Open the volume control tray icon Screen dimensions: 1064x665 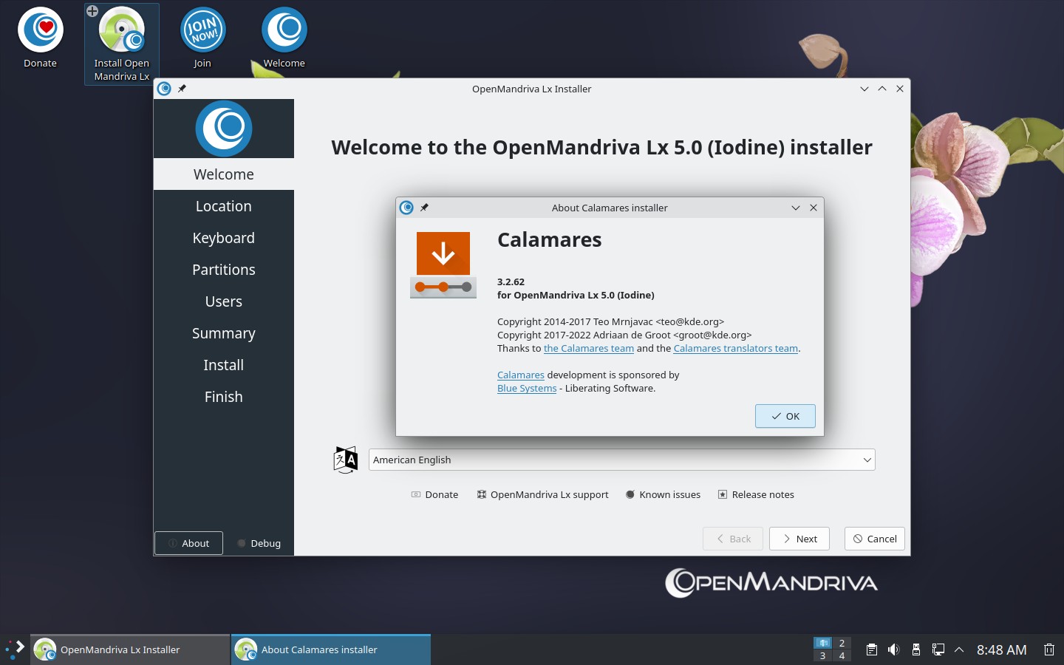point(893,649)
